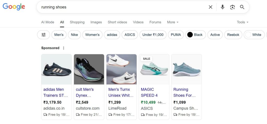Open cult Men's Dynex shoe image
This screenshot has width=267, height=124.
click(x=89, y=69)
